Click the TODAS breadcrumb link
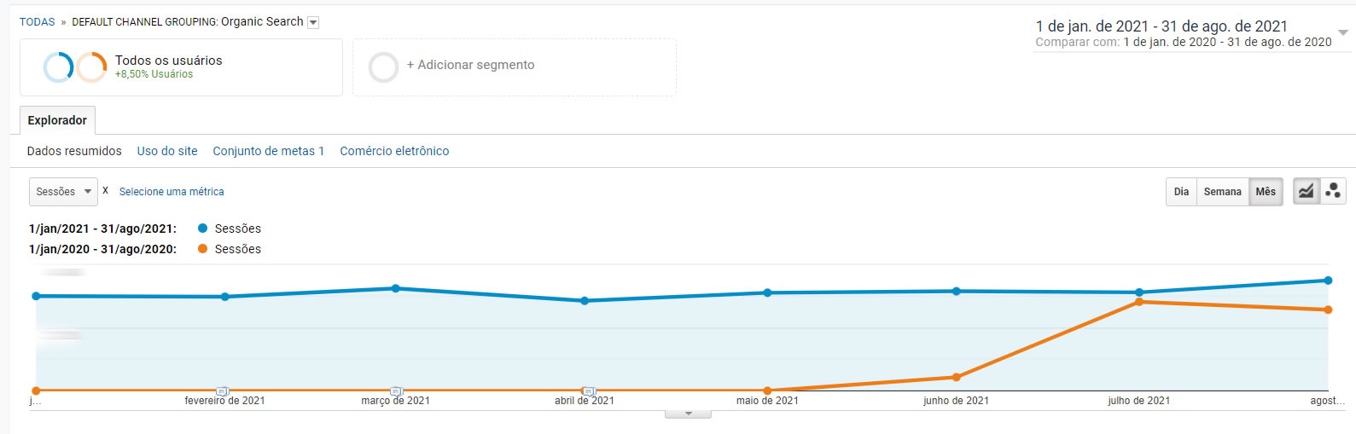 [x=37, y=22]
